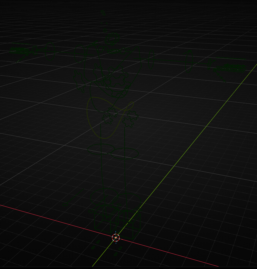Screen dimensions: 257x269
Task: Select the gear-shaped head control
Action: (112, 39)
